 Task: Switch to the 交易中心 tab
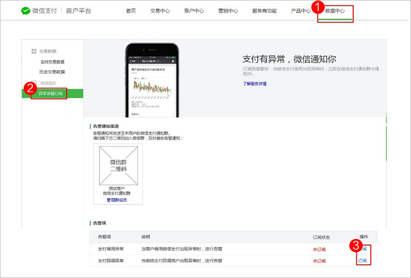point(160,11)
